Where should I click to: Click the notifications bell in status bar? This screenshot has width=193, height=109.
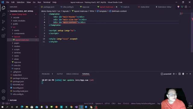click(190, 104)
